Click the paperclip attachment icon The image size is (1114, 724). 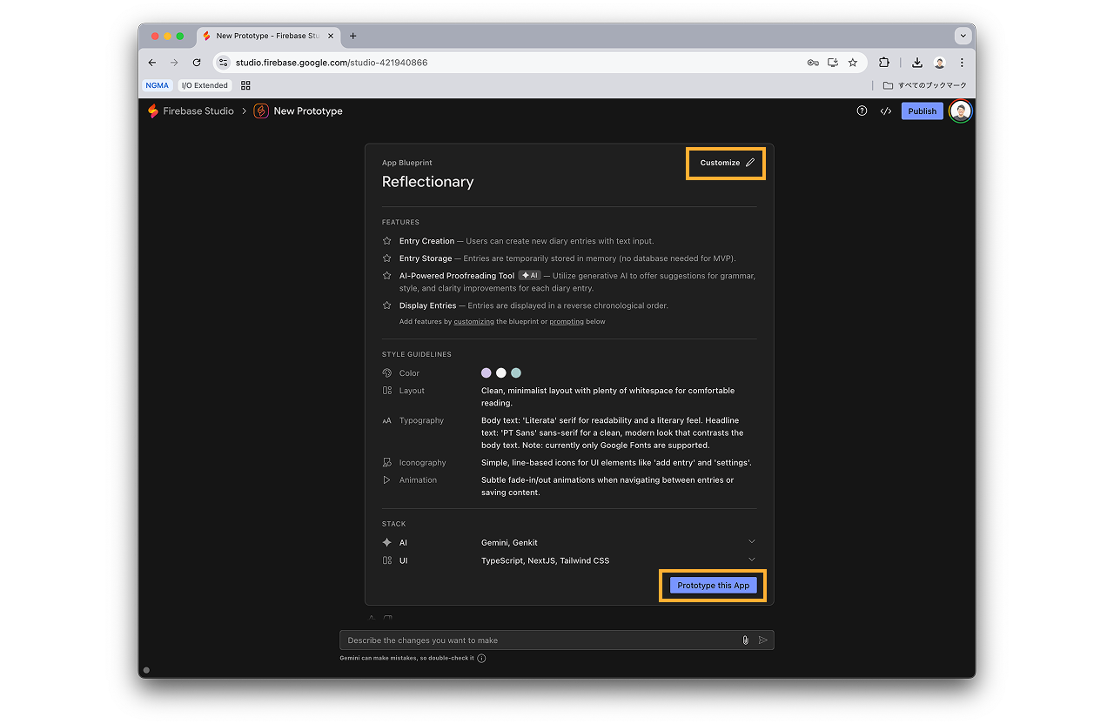[x=744, y=640]
